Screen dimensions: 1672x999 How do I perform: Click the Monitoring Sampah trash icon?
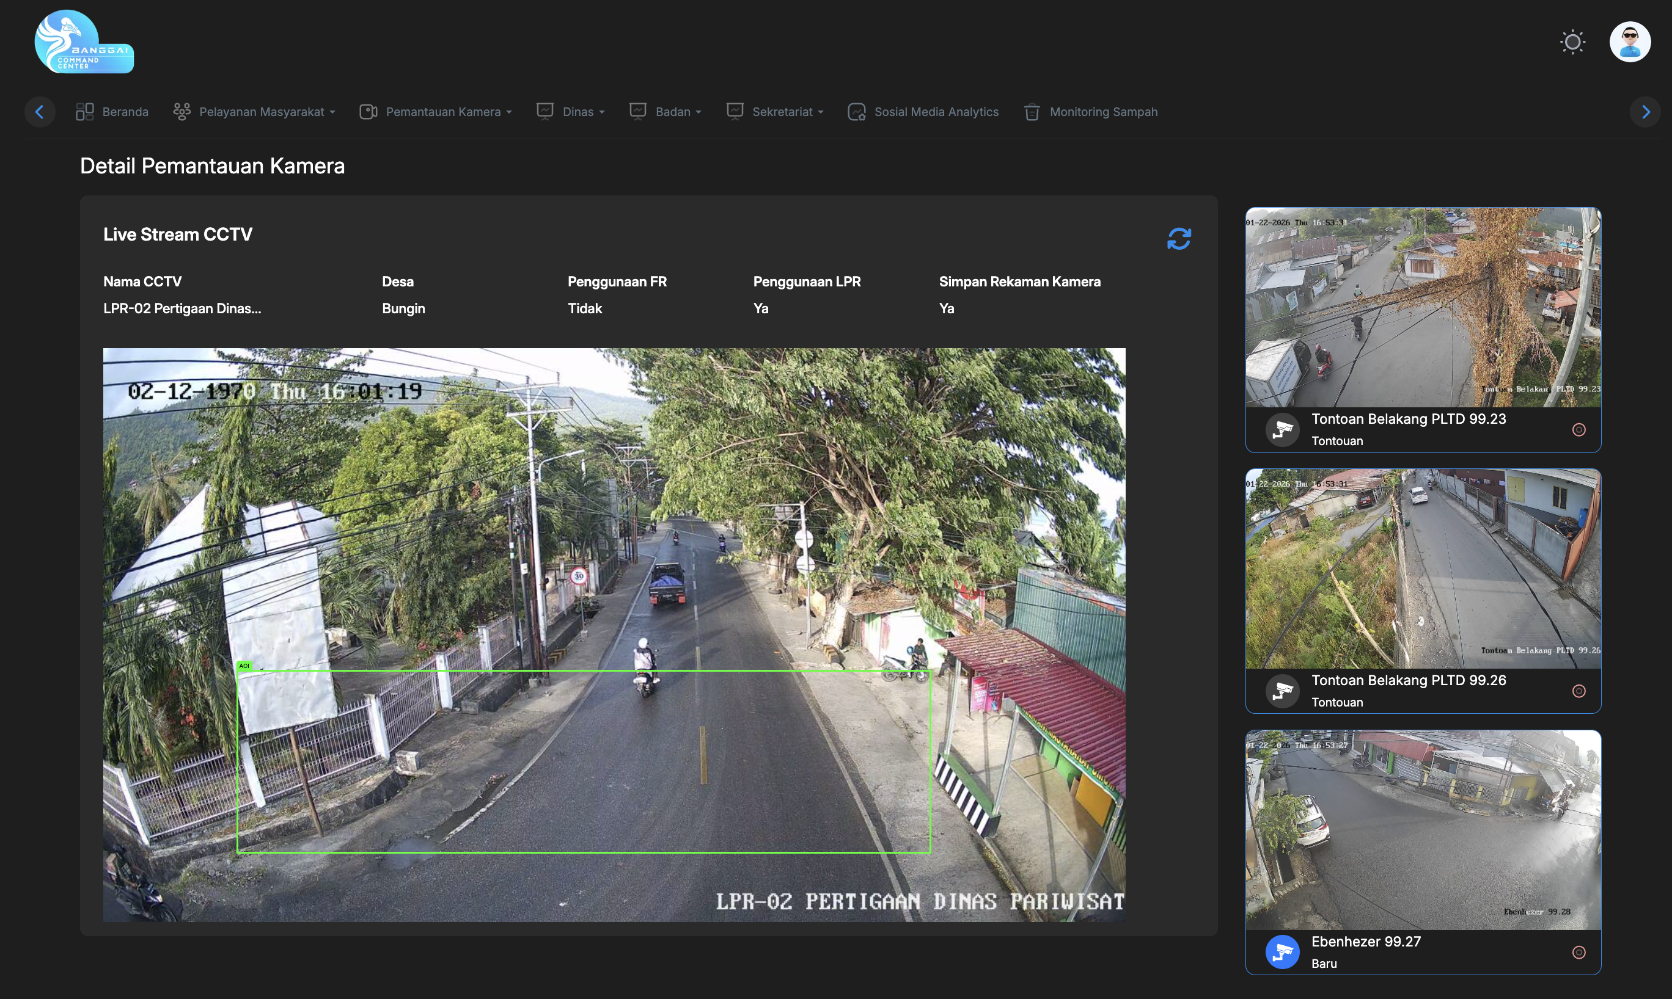tap(1031, 112)
